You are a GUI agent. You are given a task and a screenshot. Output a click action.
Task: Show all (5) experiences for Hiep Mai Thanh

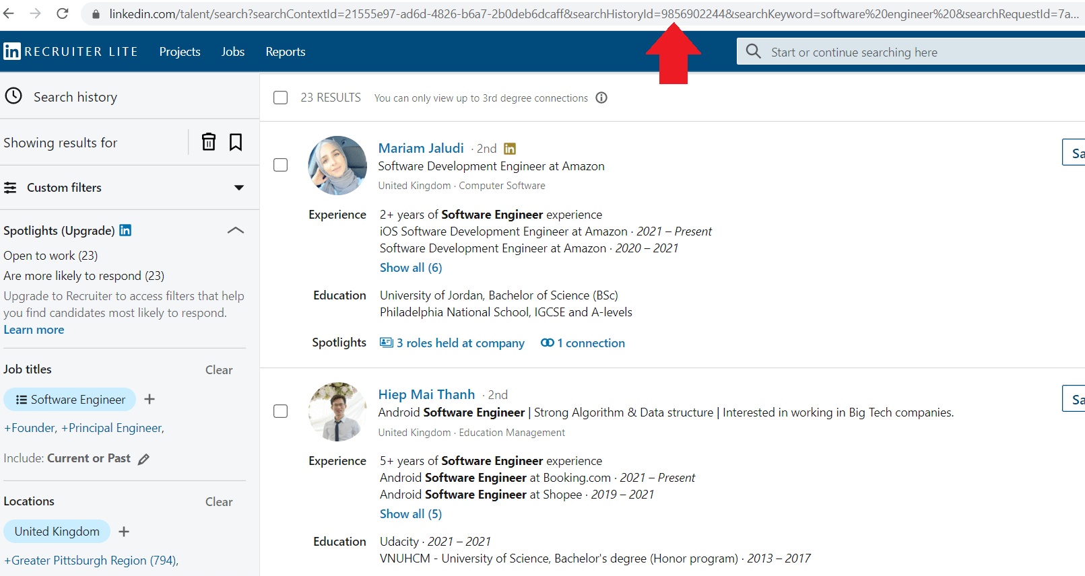pos(411,514)
